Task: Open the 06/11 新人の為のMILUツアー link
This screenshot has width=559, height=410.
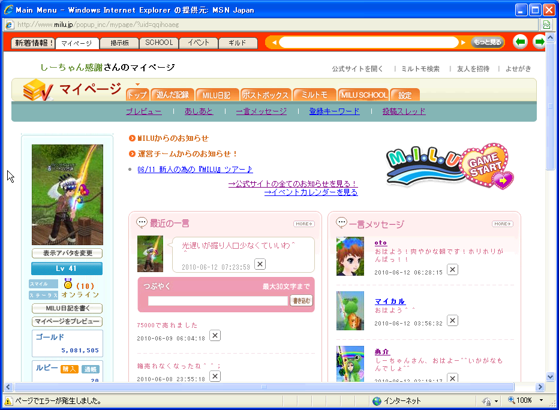Action: point(195,170)
